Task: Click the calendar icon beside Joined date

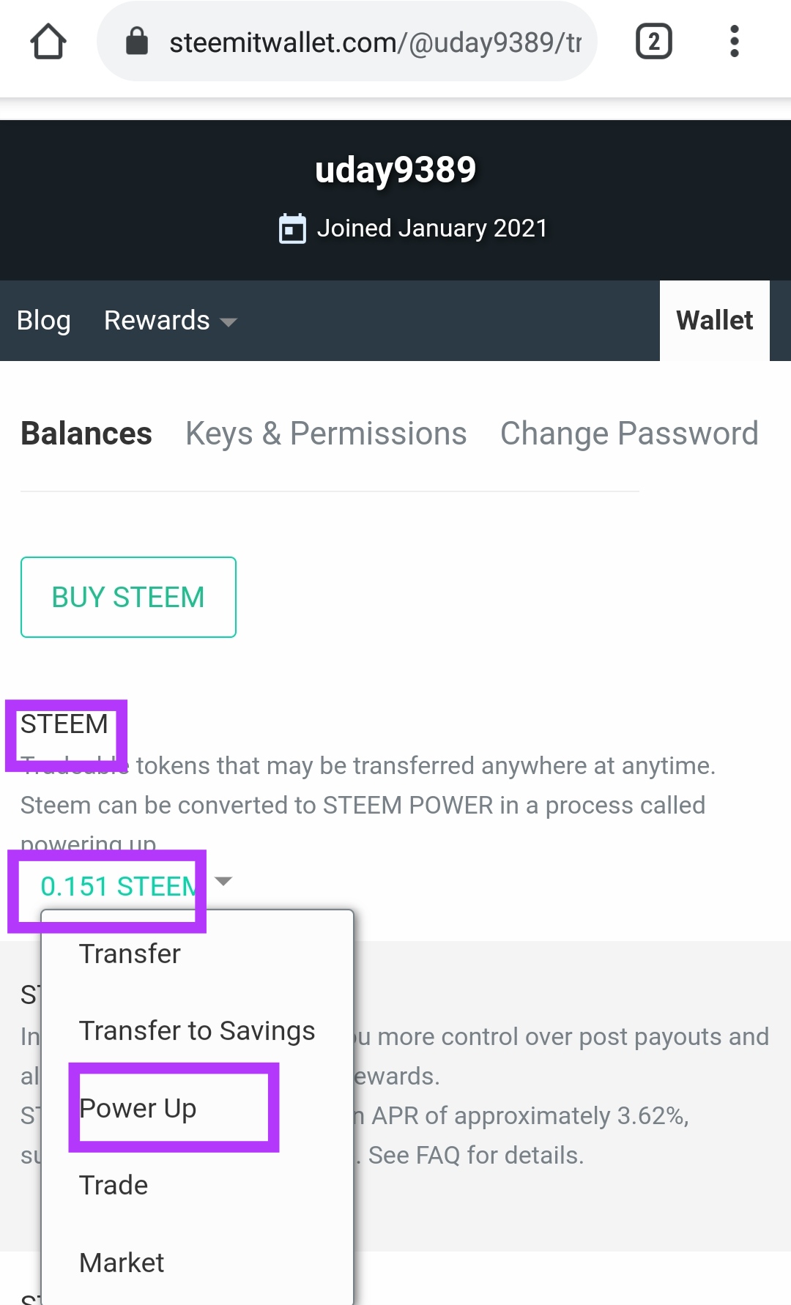Action: [x=292, y=228]
